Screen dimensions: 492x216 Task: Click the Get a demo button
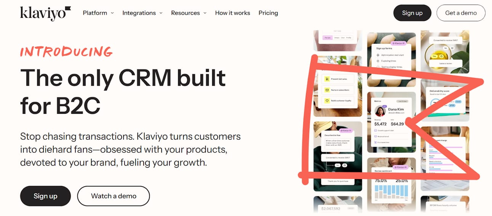point(461,13)
